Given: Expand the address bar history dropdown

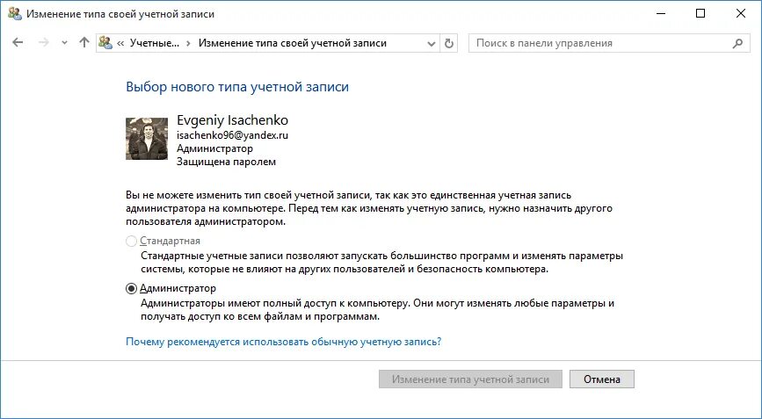Looking at the screenshot, I should point(431,44).
